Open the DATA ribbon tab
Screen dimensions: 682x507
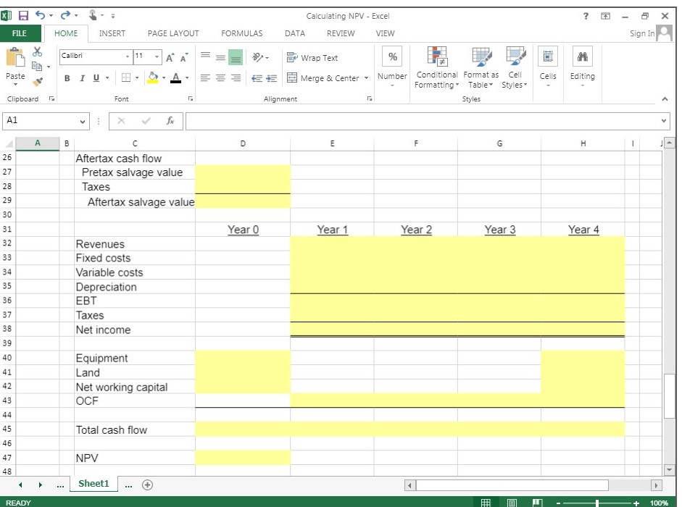[295, 33]
